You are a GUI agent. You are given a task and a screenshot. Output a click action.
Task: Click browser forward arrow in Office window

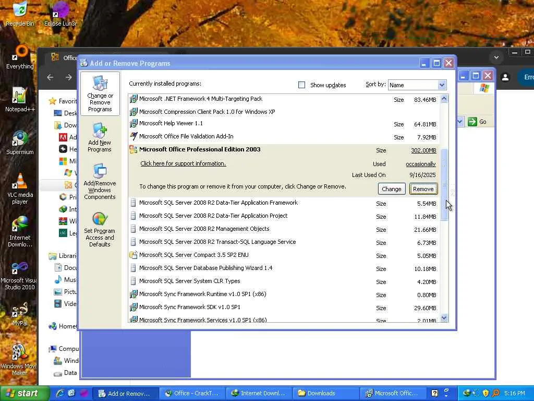[x=69, y=77]
